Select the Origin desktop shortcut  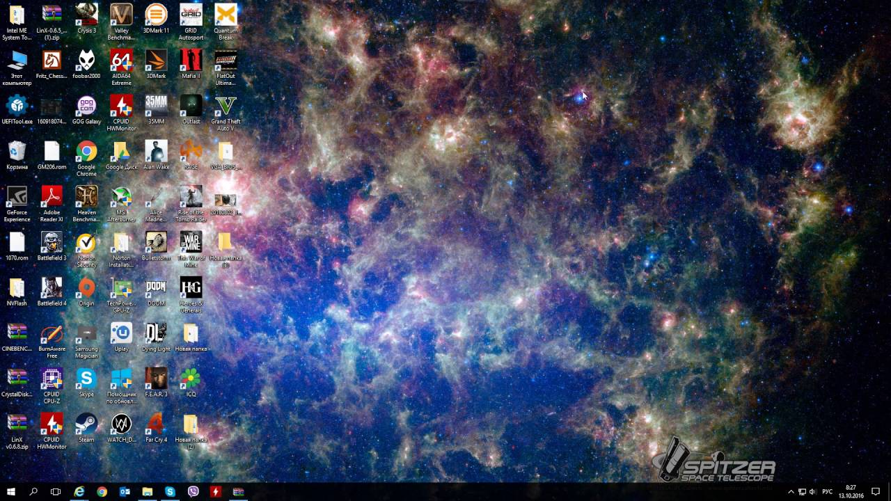[x=86, y=292]
